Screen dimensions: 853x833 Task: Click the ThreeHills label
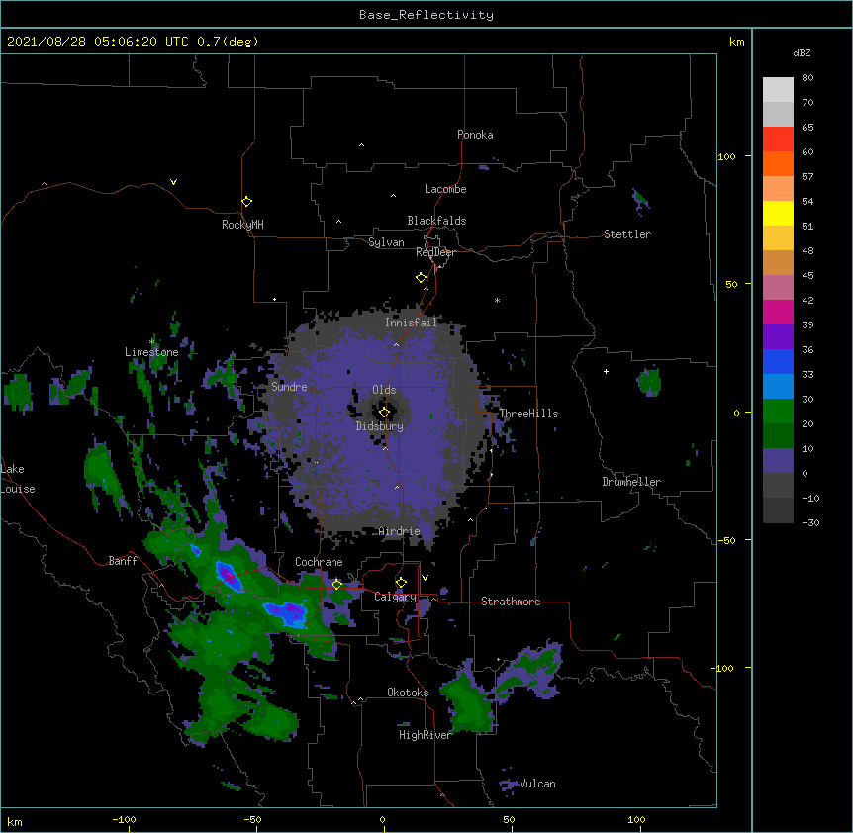pos(528,414)
